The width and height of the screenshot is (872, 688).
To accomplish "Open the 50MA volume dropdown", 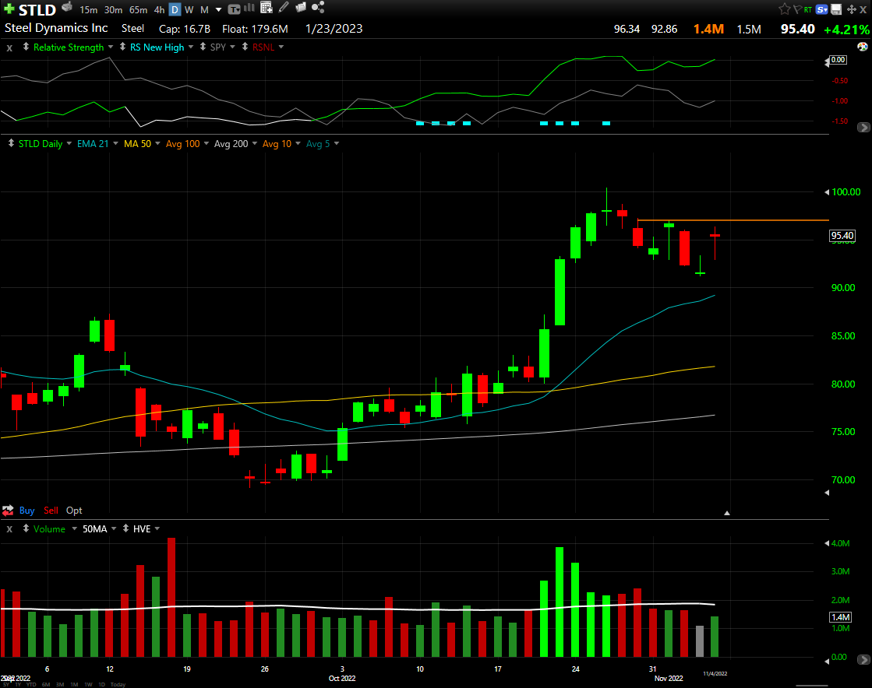I will tap(114, 529).
